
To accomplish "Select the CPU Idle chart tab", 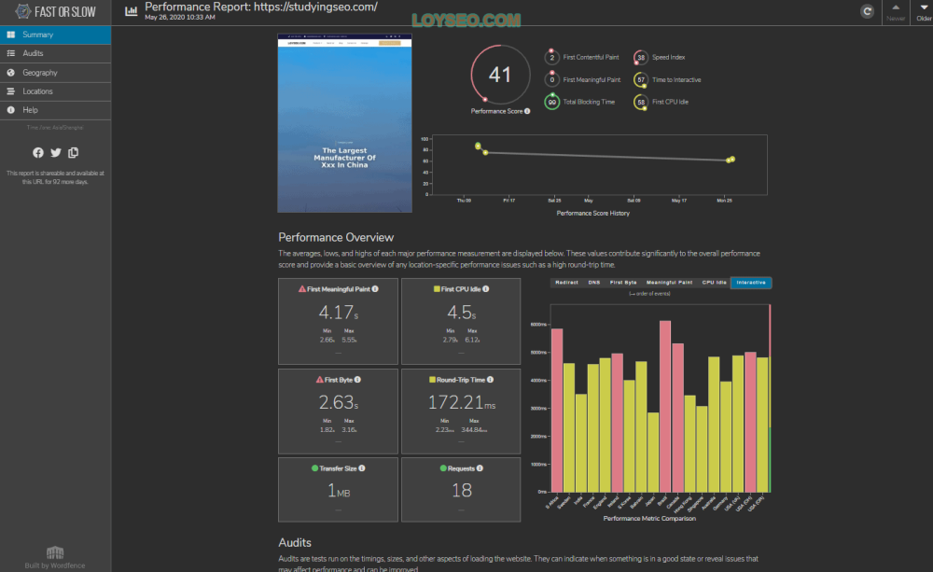I will point(714,283).
